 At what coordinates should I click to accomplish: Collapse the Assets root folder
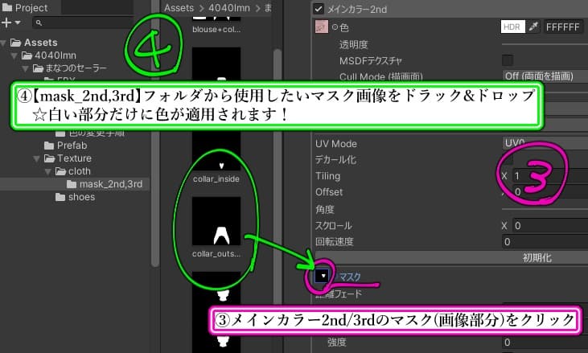coord(4,43)
